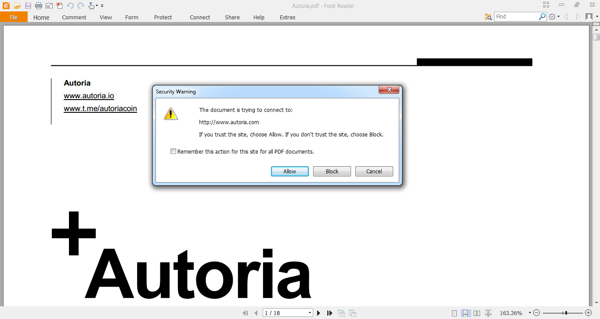
Task: Open the Connect tab
Action: 200,17
